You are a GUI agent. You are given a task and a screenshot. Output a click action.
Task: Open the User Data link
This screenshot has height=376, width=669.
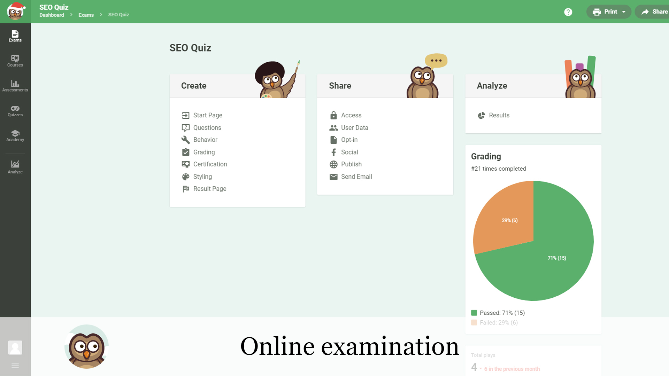(x=354, y=128)
